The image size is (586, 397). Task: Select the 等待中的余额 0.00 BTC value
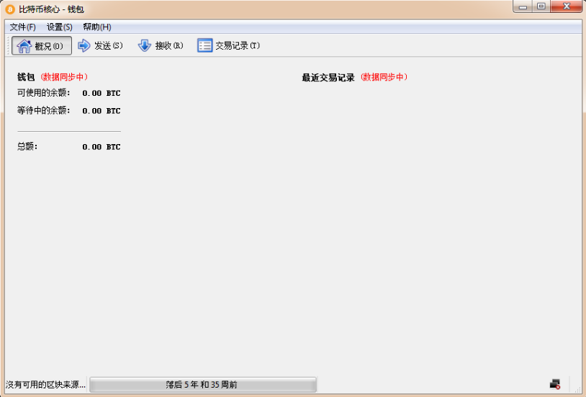point(101,111)
